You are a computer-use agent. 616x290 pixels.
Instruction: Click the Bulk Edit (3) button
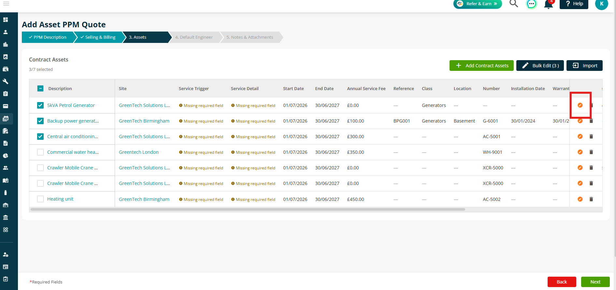point(540,65)
